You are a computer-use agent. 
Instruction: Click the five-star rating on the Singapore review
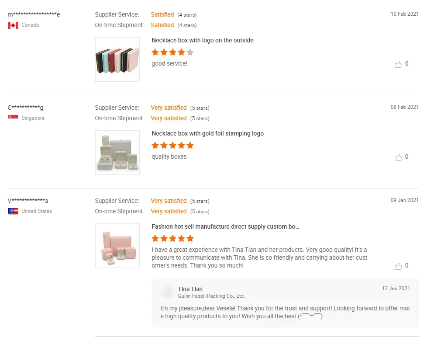(172, 146)
